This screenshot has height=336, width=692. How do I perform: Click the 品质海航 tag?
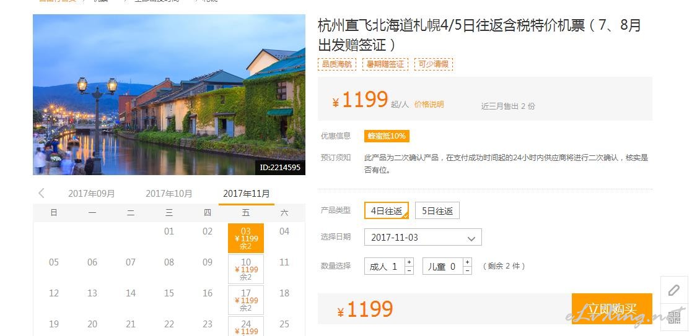(337, 64)
